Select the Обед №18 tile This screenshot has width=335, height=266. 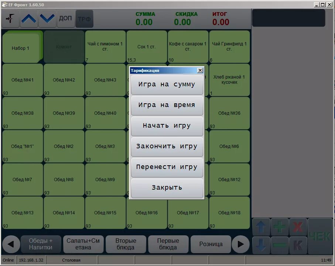click(x=229, y=213)
